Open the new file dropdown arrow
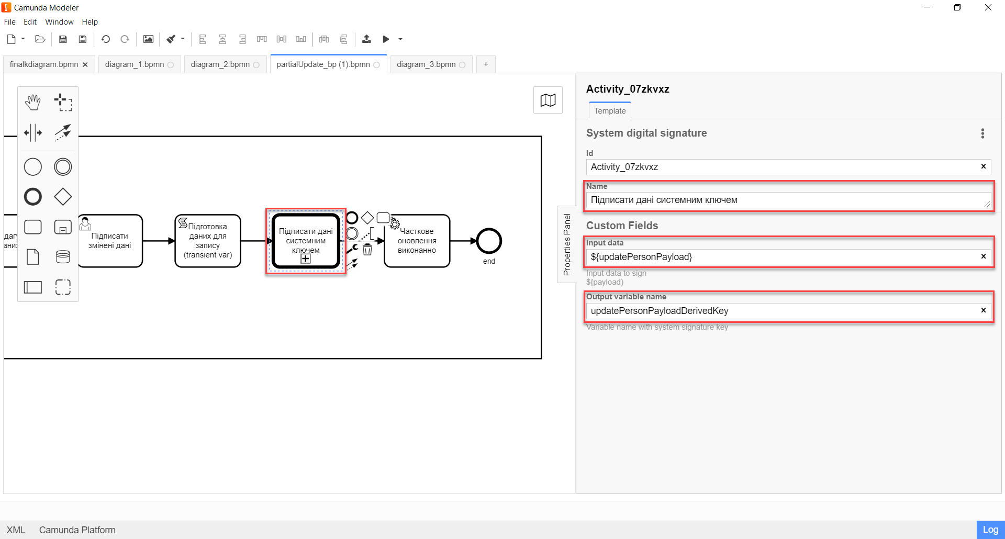 click(x=23, y=39)
